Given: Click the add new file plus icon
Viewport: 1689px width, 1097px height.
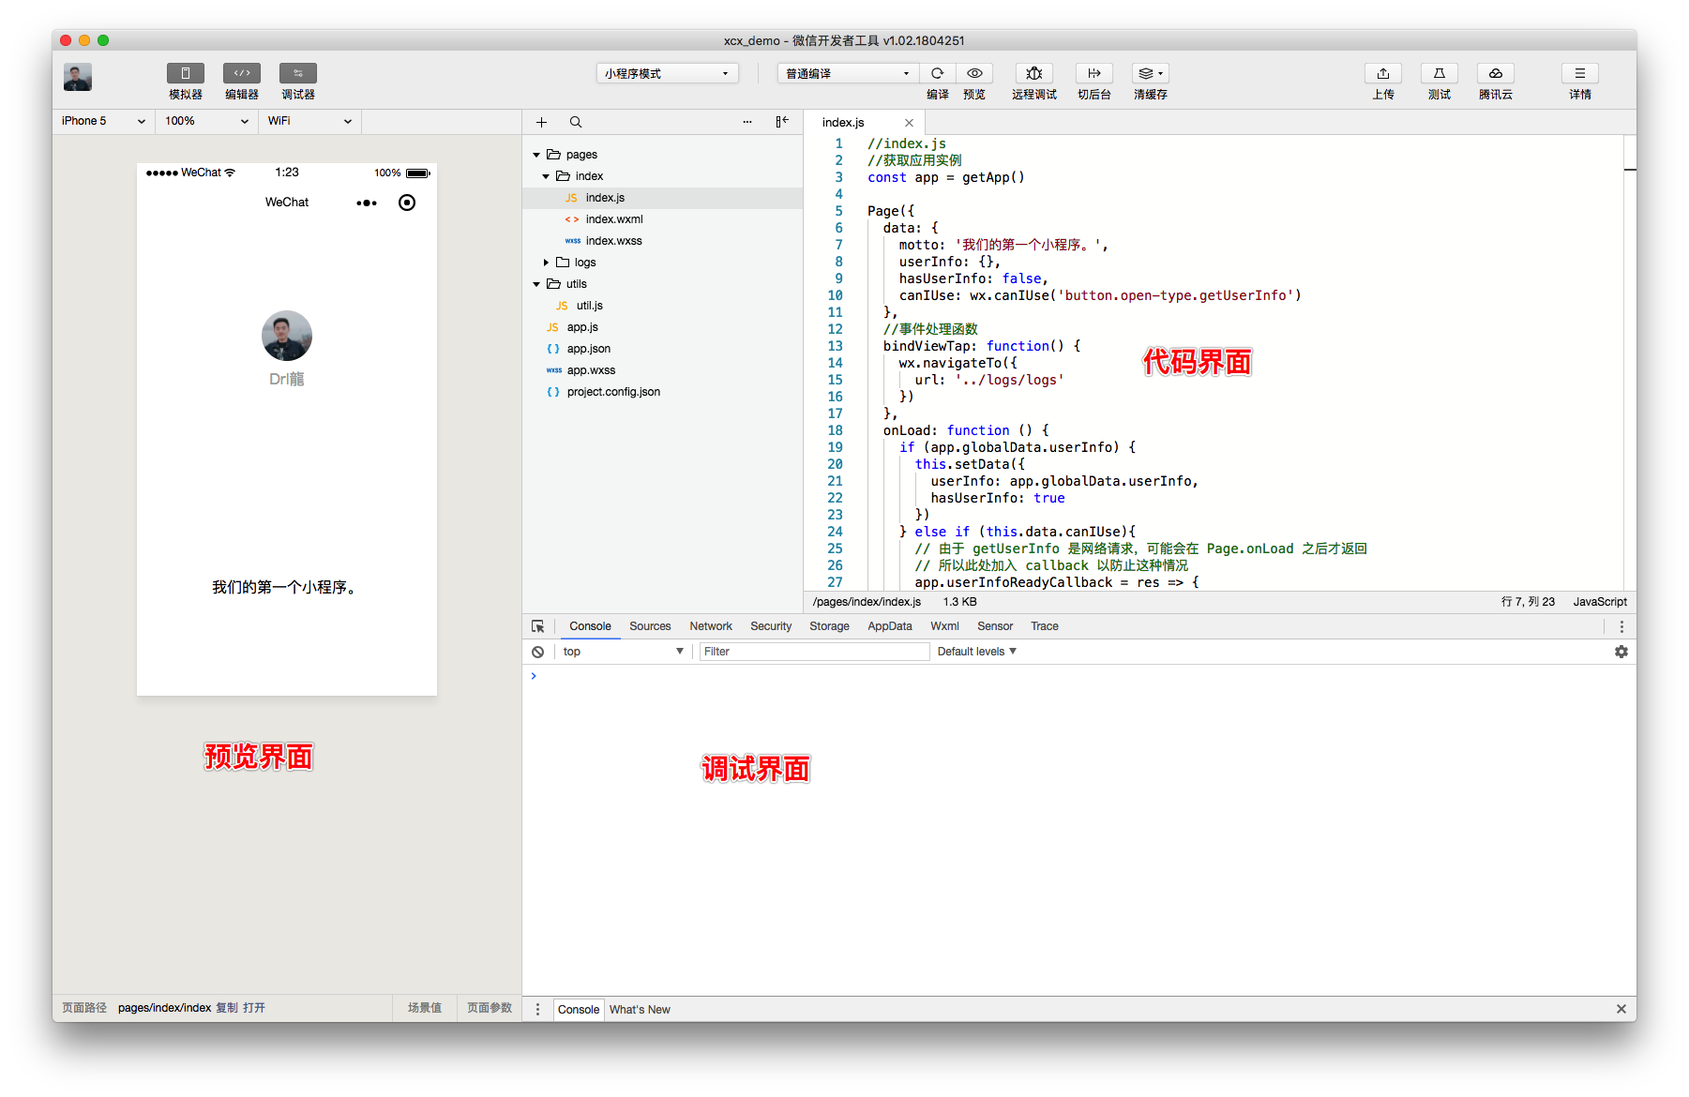Looking at the screenshot, I should pyautogui.click(x=541, y=122).
